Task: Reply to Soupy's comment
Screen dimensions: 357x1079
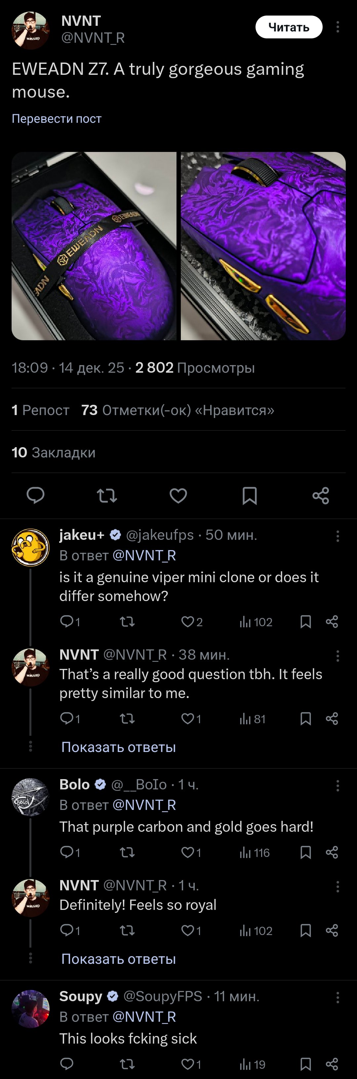Action: point(67,1064)
